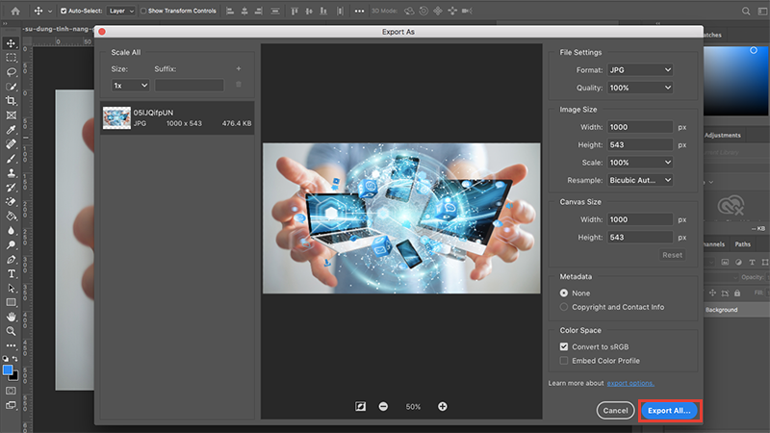Viewport: 770px width, 433px height.
Task: Select the Blur tool
Action: tap(11, 230)
